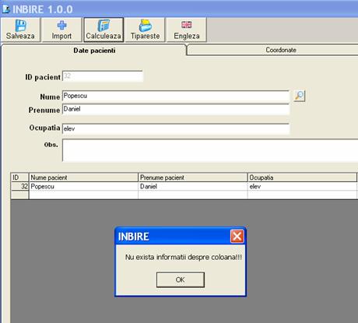Click the Prenume pacient column header
The width and height of the screenshot is (358, 323).
193,177
